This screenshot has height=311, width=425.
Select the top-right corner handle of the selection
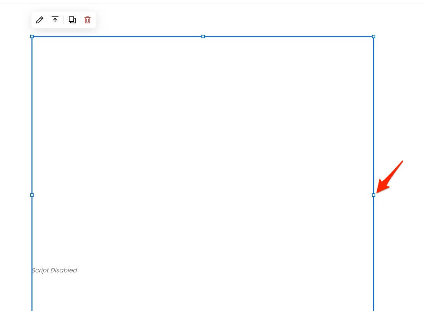(373, 37)
